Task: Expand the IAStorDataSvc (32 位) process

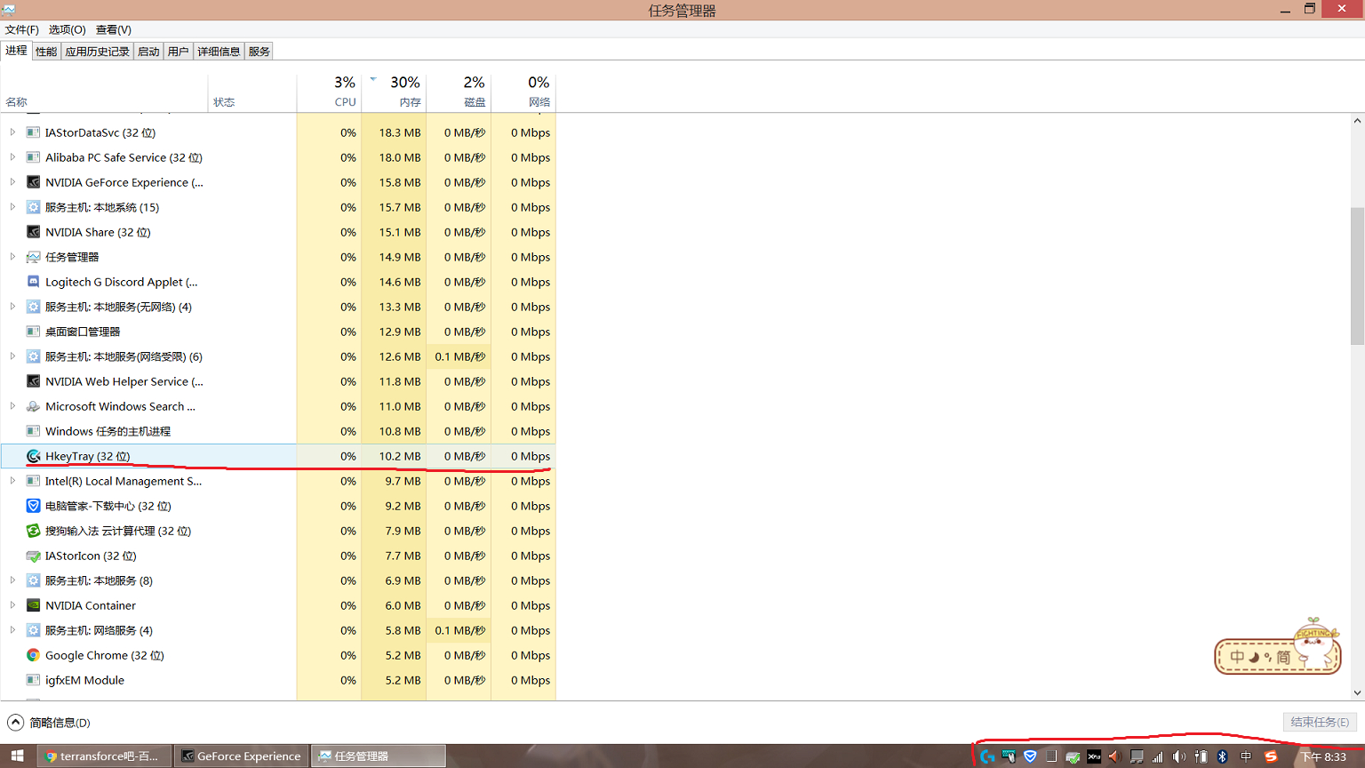Action: (x=12, y=132)
